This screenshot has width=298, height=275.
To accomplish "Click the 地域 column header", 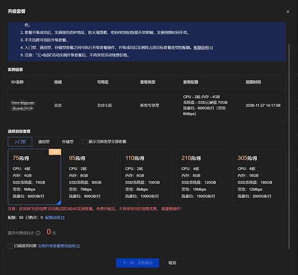I will (58, 82).
